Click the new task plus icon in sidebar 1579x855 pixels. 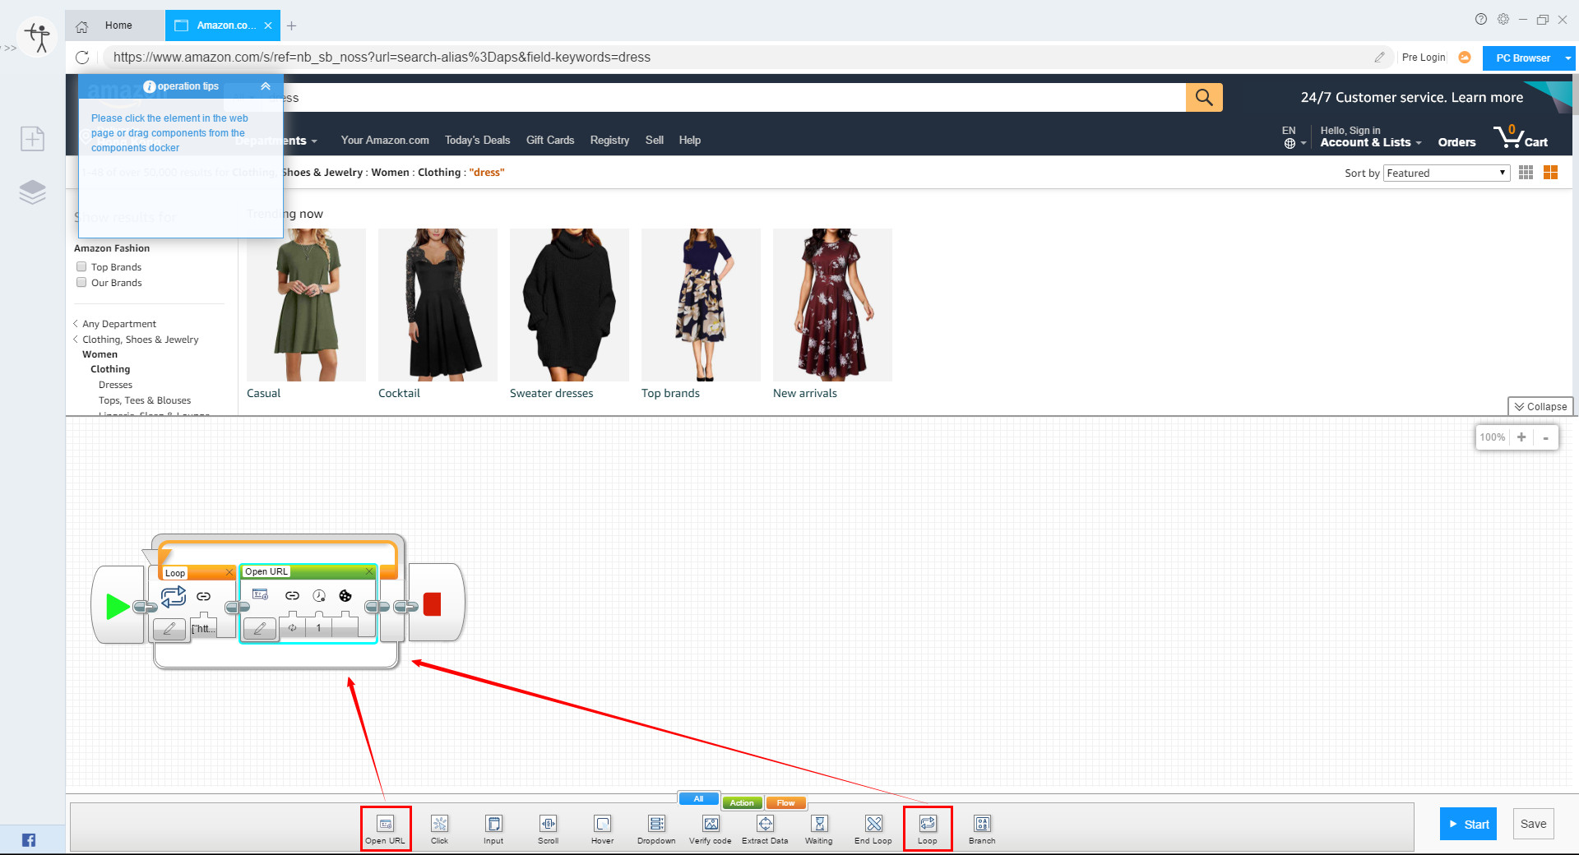point(33,138)
